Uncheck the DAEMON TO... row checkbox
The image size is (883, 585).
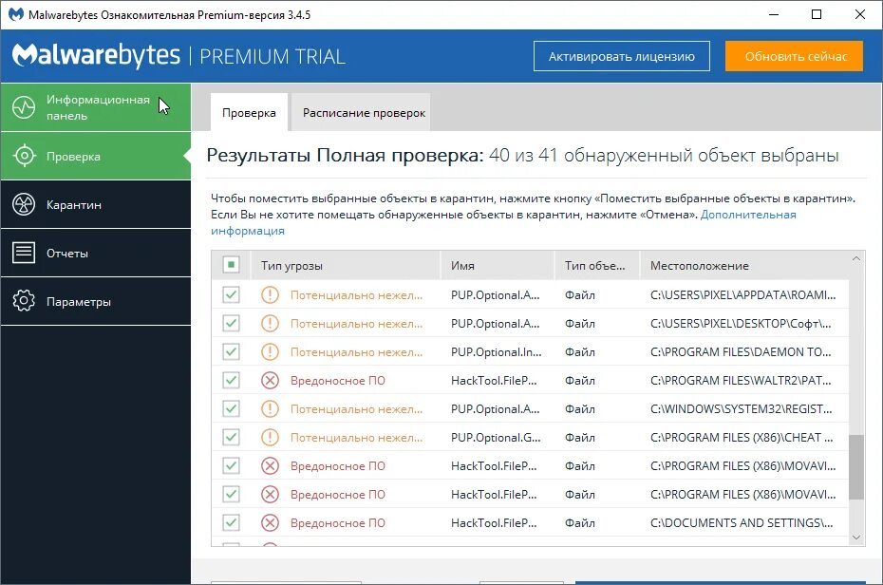[231, 352]
